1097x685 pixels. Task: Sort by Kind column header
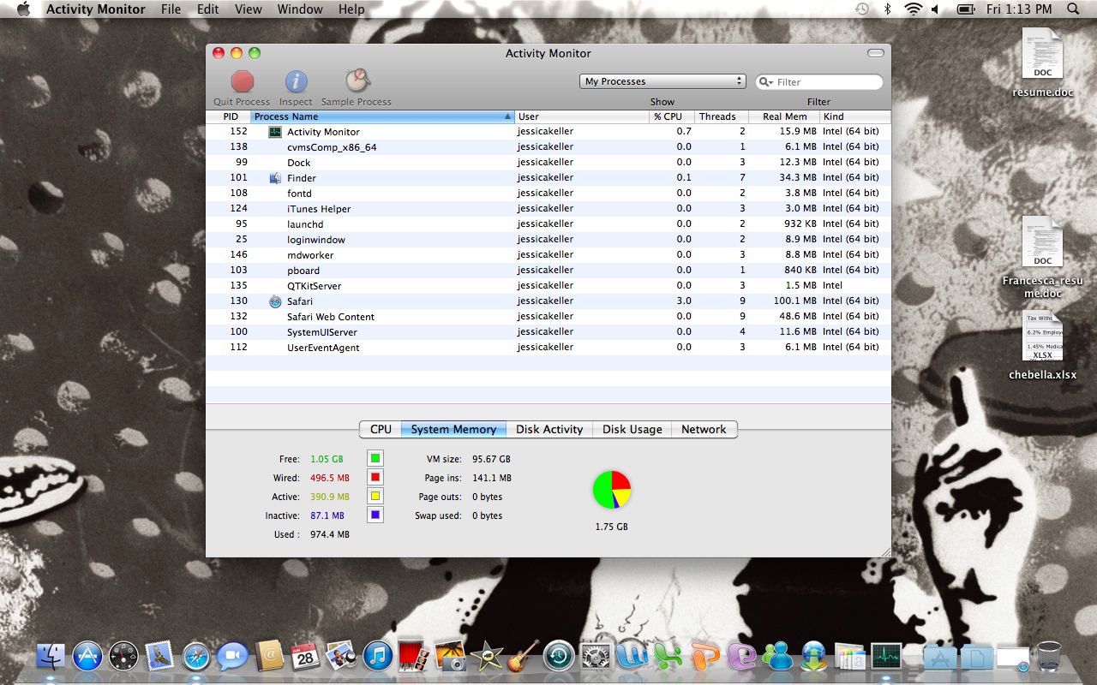click(x=854, y=116)
